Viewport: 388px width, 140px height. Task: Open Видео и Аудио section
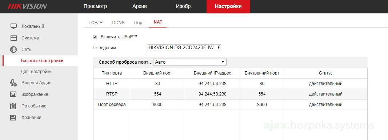(x=36, y=83)
